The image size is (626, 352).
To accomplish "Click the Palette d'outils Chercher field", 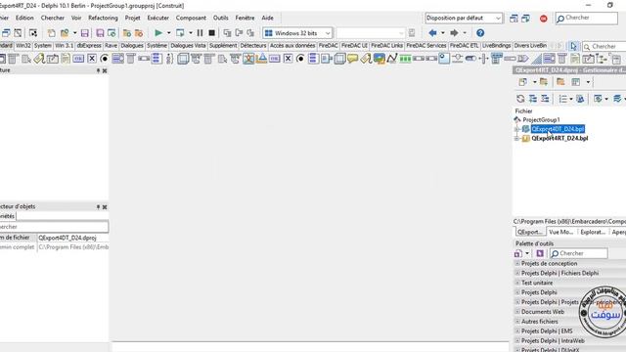I will [579, 253].
